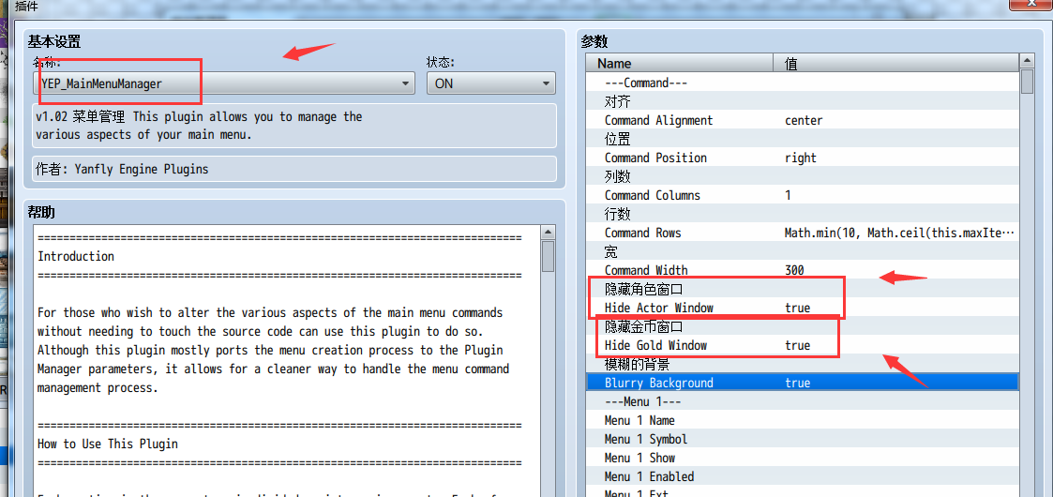This screenshot has width=1053, height=497.
Task: Select the 300 width value
Action: tap(794, 271)
